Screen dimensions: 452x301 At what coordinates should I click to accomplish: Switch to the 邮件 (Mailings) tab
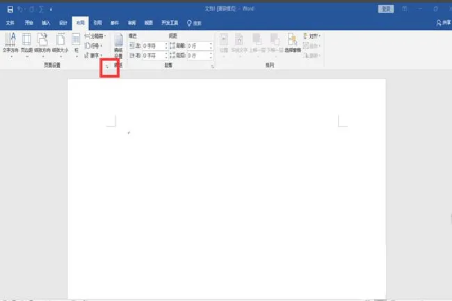[x=115, y=23]
